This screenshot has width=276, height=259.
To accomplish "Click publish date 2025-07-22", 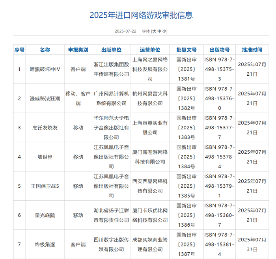I will [125, 31].
